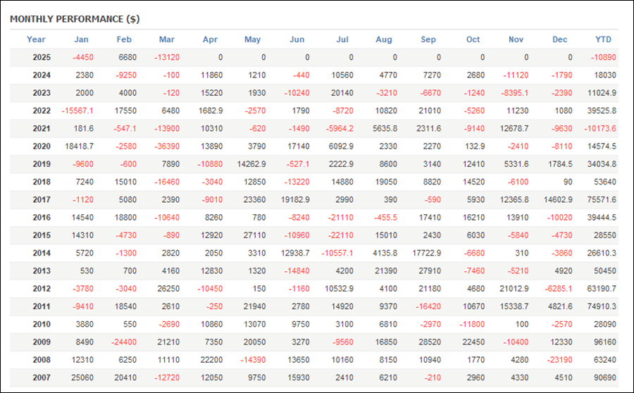Select the 2021 year row label
The height and width of the screenshot is (393, 634).
coord(42,129)
